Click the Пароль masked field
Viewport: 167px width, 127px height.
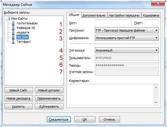[x=127, y=65]
